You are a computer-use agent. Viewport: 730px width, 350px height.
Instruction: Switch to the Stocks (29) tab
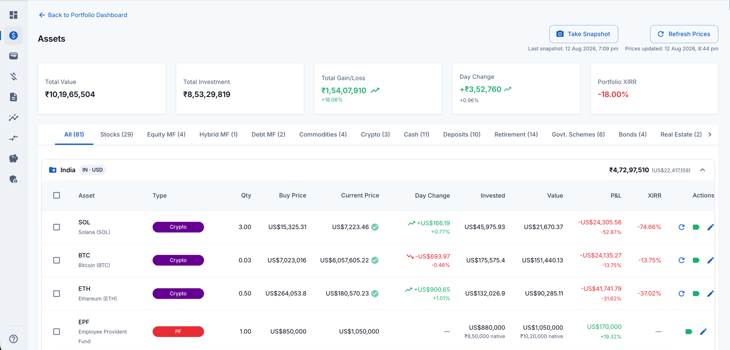point(117,135)
